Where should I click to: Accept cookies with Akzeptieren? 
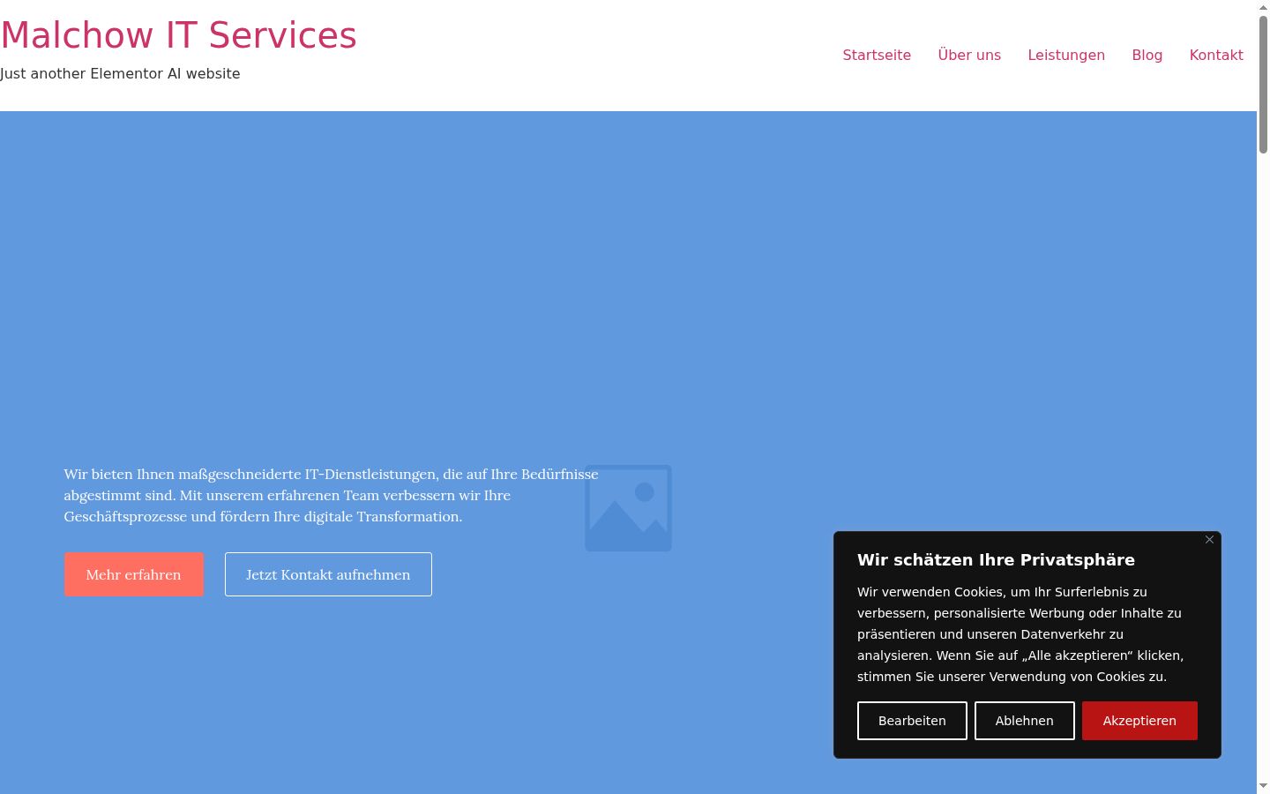(1139, 721)
